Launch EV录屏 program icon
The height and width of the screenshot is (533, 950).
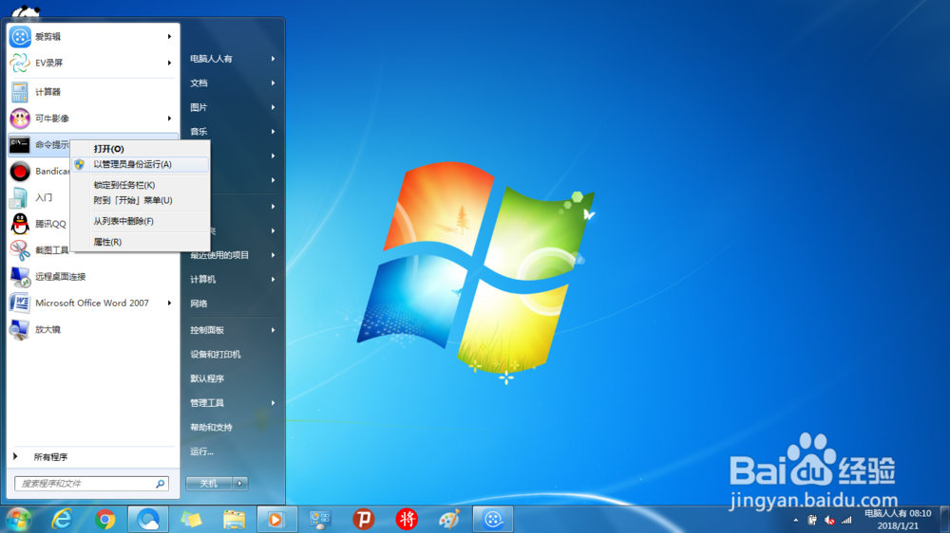pos(20,63)
